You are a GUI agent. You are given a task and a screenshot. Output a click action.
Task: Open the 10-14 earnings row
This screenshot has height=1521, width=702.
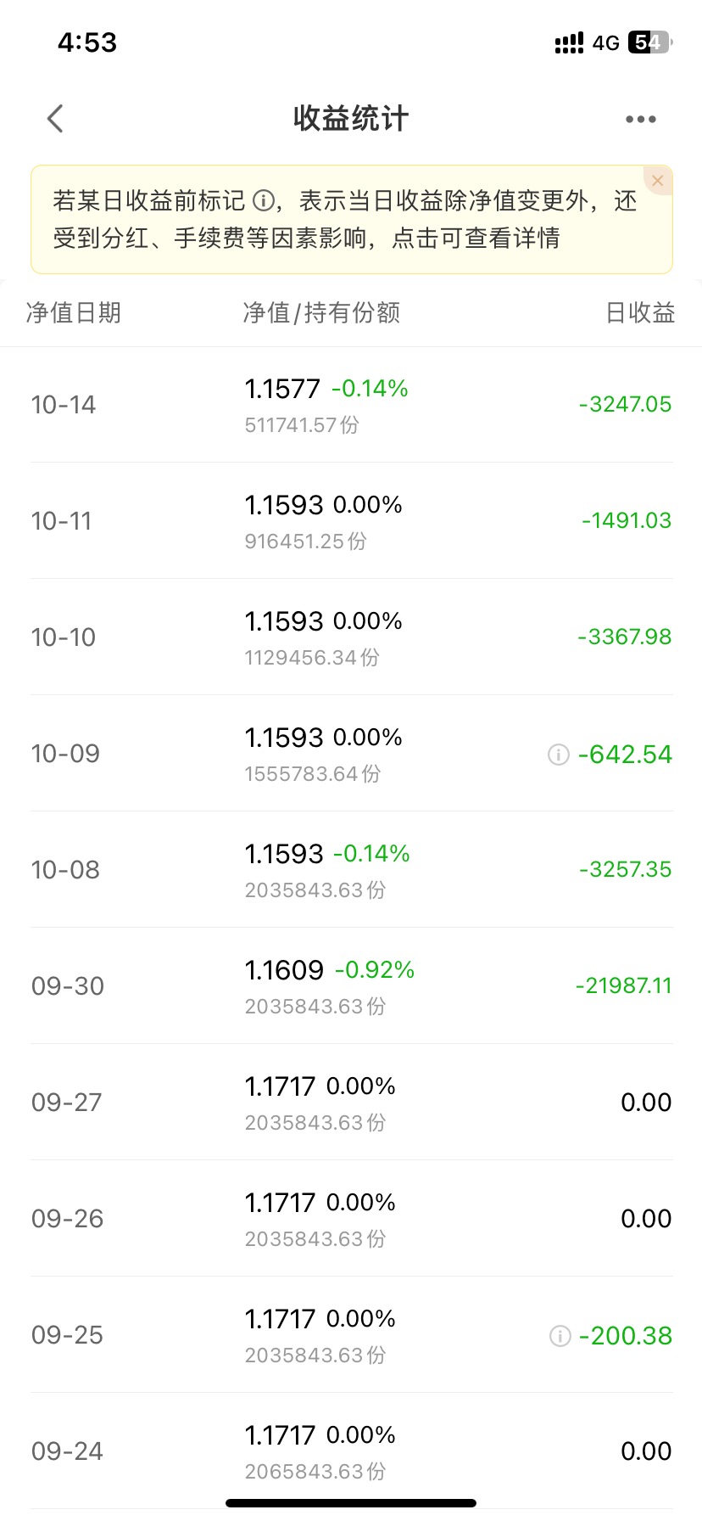[351, 405]
